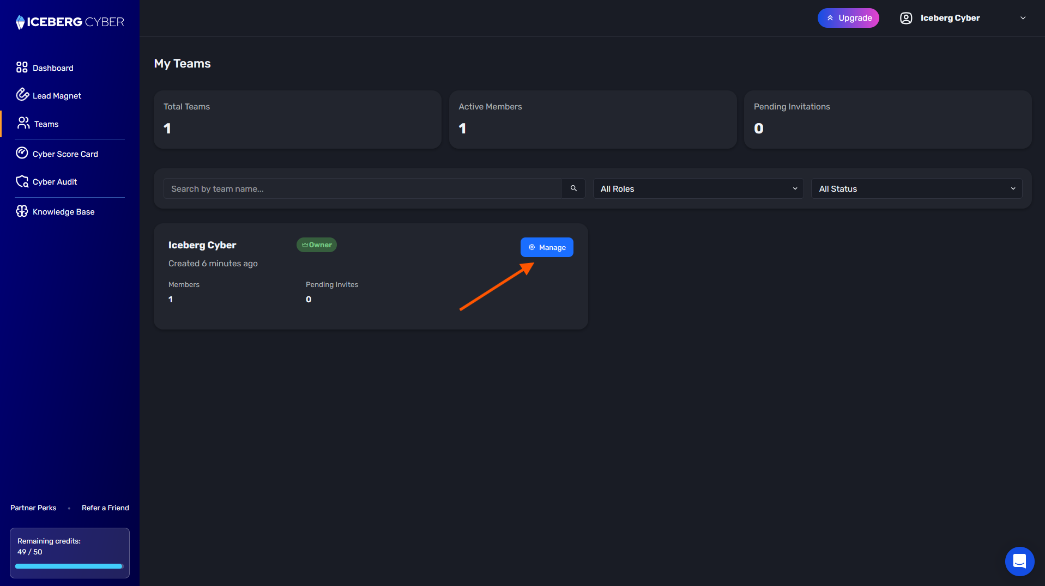Screen dimensions: 1045x586
Task: Click the Knowledge Base brain icon
Action: click(x=22, y=211)
